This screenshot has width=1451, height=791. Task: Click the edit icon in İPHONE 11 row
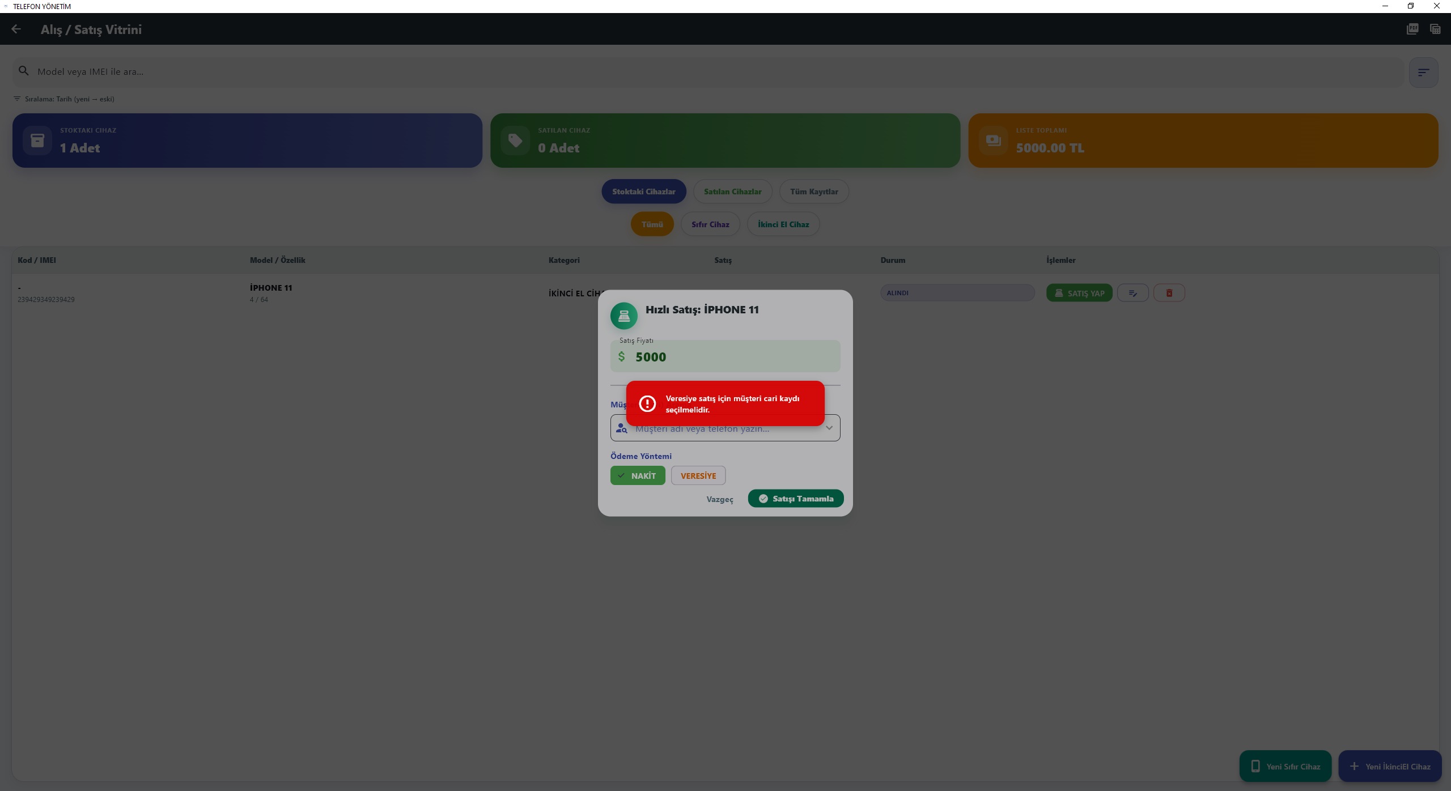pos(1132,293)
